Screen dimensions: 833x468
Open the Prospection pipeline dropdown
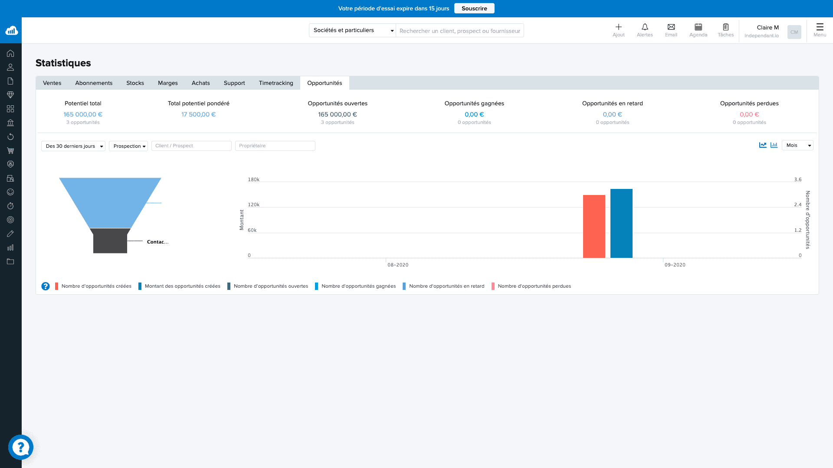pyautogui.click(x=128, y=146)
